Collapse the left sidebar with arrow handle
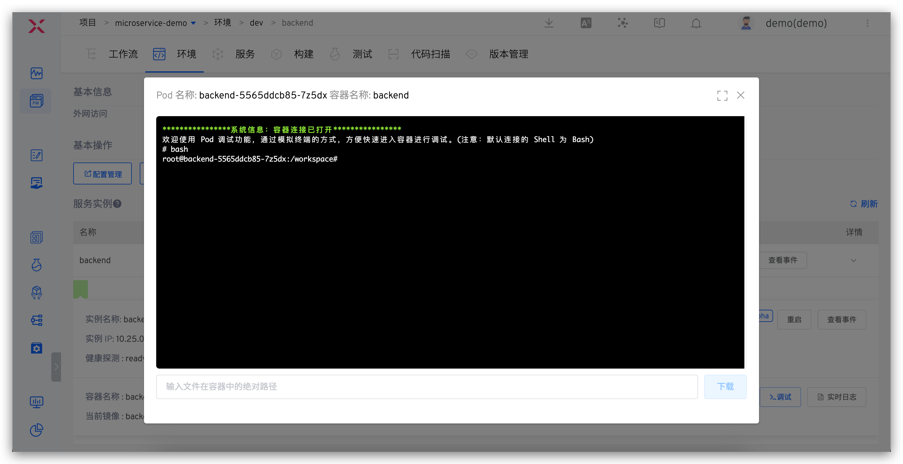This screenshot has height=464, width=903. [56, 367]
